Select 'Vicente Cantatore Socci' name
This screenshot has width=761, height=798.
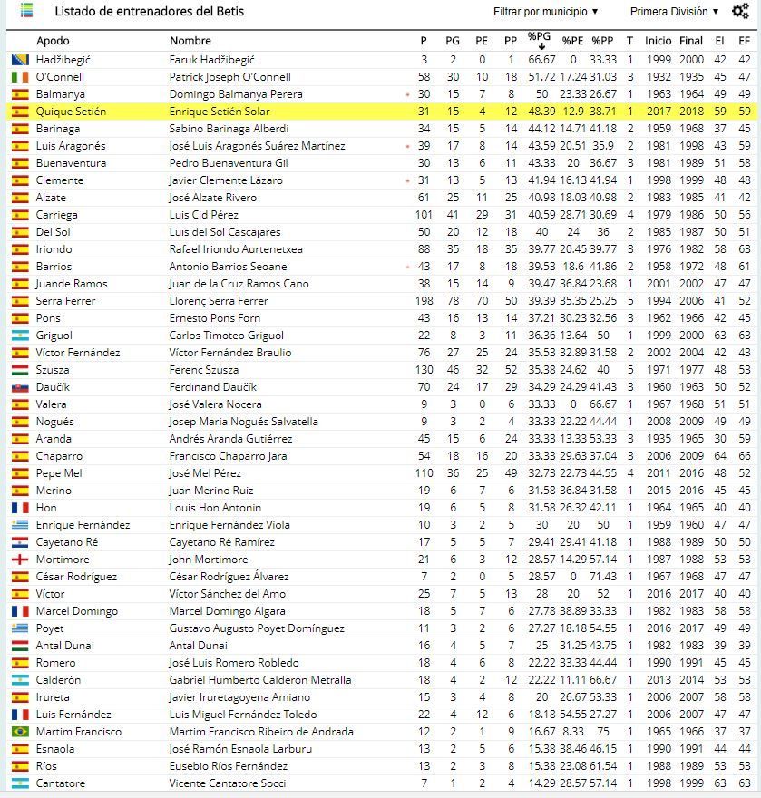pyautogui.click(x=228, y=783)
